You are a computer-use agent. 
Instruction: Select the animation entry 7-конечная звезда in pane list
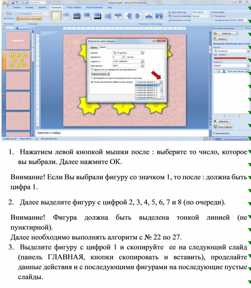(231, 71)
